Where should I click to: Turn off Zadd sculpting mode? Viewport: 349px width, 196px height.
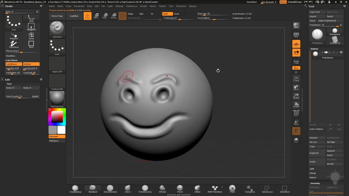pos(167,14)
